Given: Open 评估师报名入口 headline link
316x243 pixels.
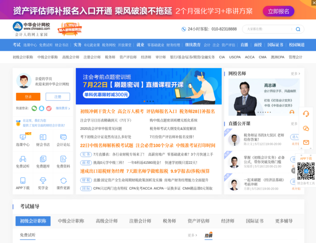Looking at the screenshot, I should 161,111.
